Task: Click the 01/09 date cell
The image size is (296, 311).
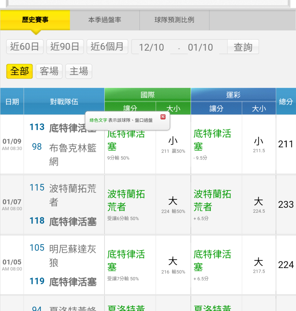Action: (12, 144)
